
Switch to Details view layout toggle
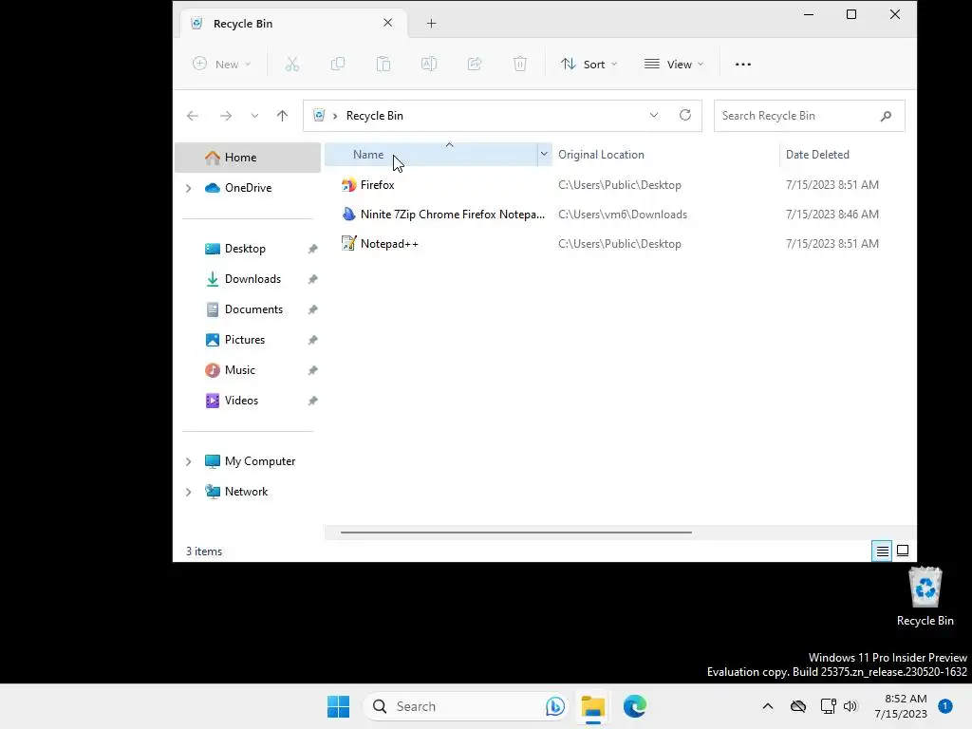882,551
